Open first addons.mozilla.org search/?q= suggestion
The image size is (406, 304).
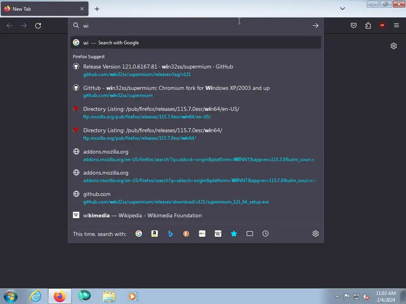[196, 155]
